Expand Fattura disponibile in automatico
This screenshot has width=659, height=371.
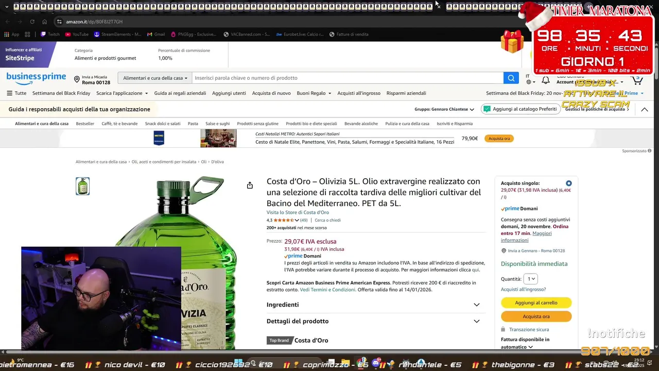(525, 343)
